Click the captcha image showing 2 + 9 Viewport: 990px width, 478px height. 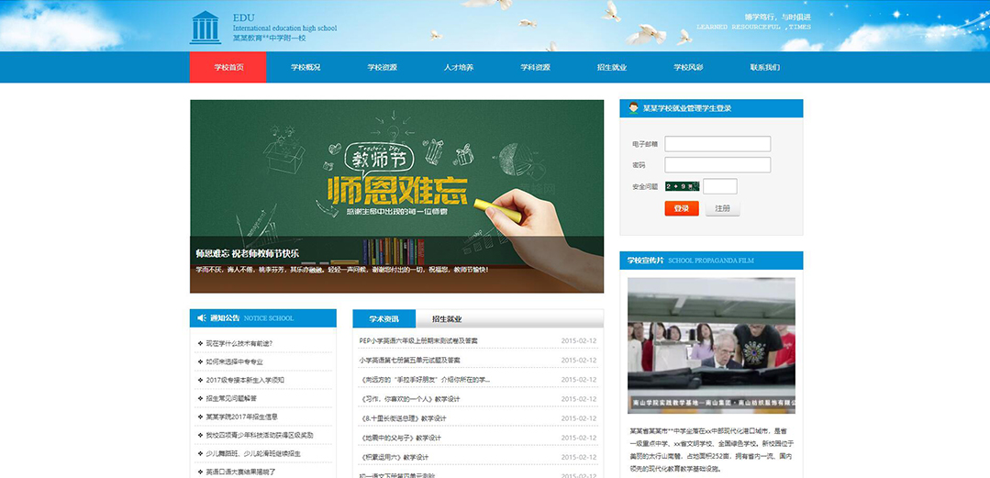coord(683,186)
